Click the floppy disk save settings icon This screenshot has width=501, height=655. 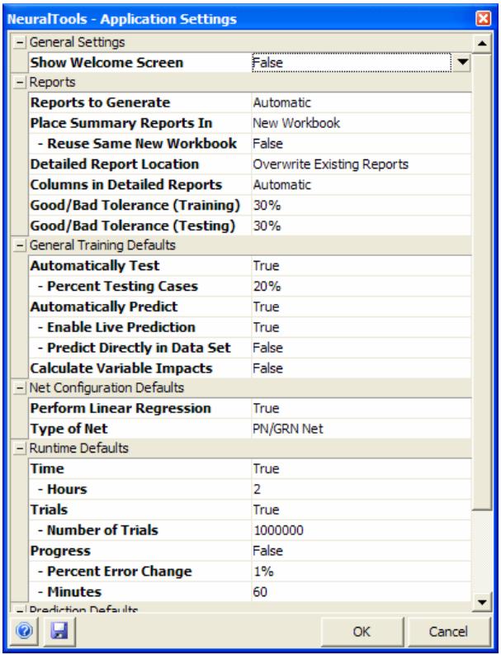pyautogui.click(x=59, y=631)
